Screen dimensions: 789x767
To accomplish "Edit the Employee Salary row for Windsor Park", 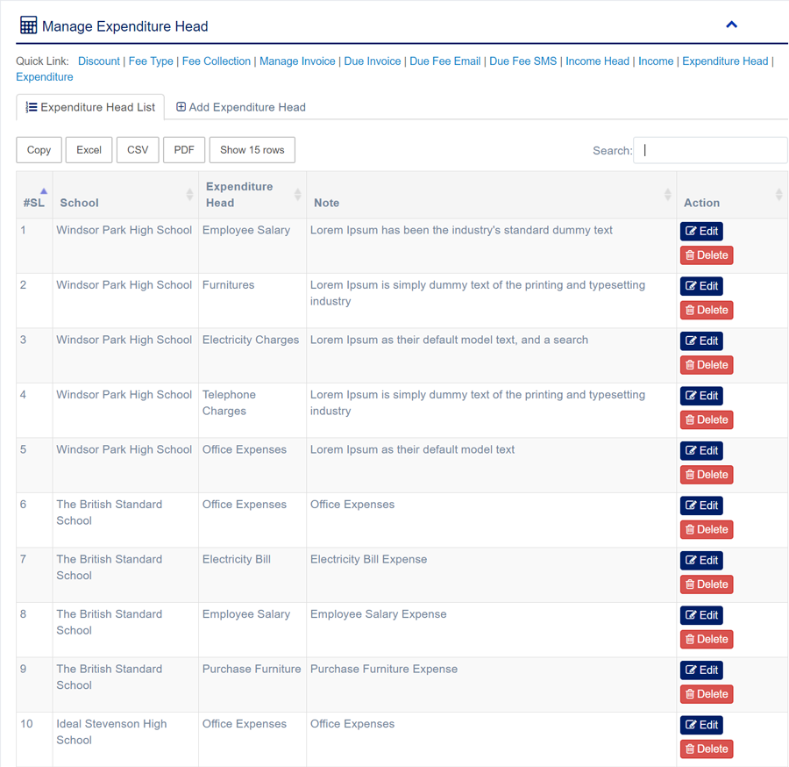I will (701, 232).
